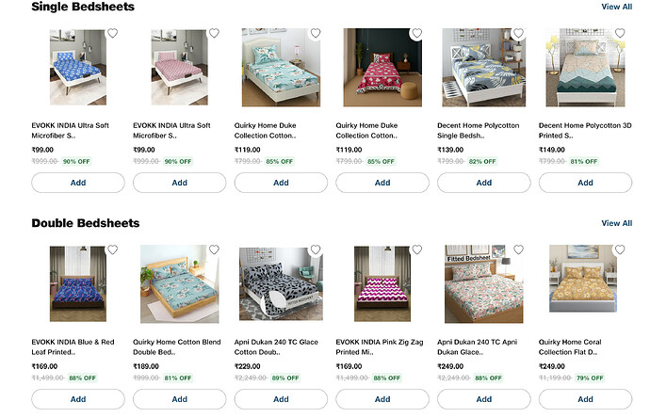
Task: Wishlist the red Quirky Home Duke Collection bedsheet
Action: coord(416,33)
